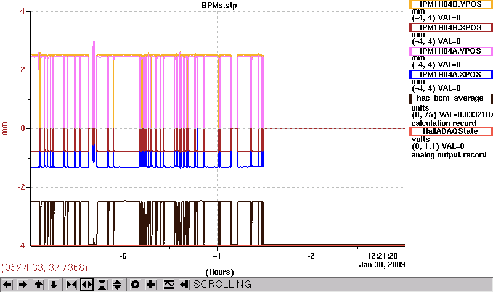The image size is (493, 292).
Task: Click the circle auto-scale toolbar icon
Action: tap(135, 285)
